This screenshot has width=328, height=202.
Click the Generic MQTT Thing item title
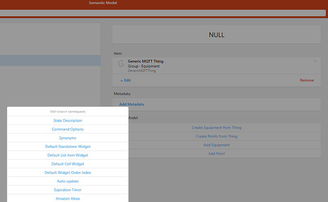tap(145, 61)
